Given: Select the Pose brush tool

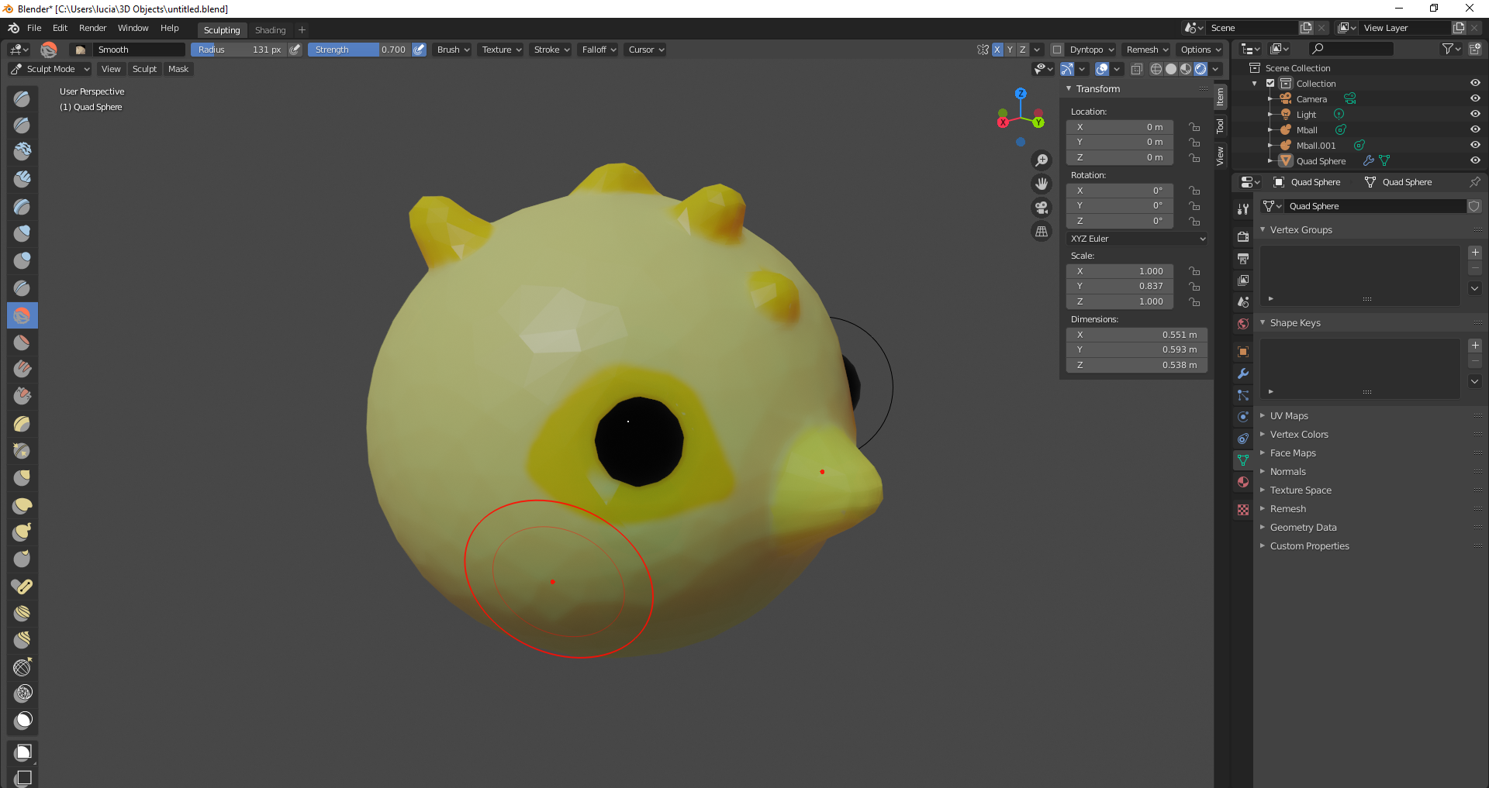Looking at the screenshot, I should pyautogui.click(x=22, y=587).
